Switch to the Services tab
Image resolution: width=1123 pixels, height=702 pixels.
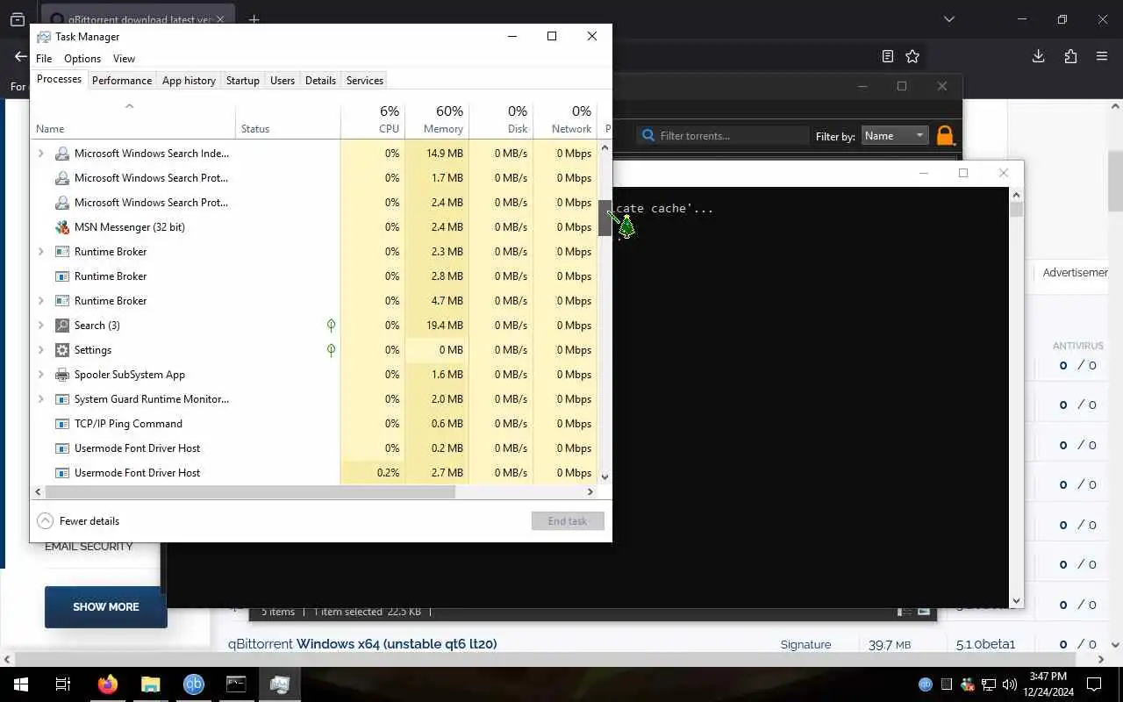pyautogui.click(x=365, y=80)
